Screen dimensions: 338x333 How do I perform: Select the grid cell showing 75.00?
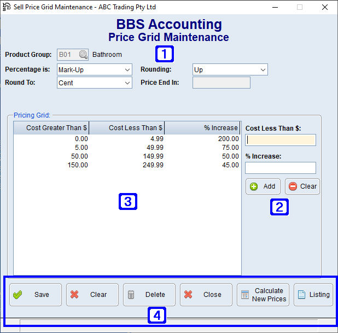(x=230, y=148)
